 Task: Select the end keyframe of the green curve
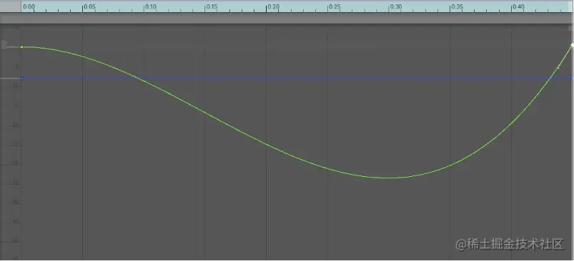tap(572, 45)
